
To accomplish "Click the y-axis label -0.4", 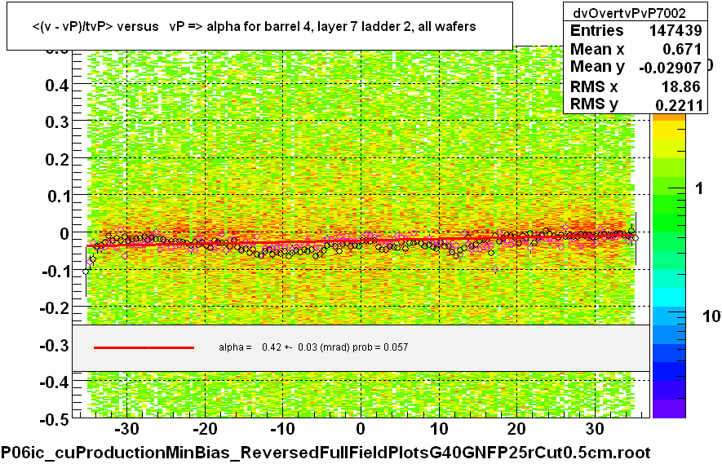I will [55, 382].
